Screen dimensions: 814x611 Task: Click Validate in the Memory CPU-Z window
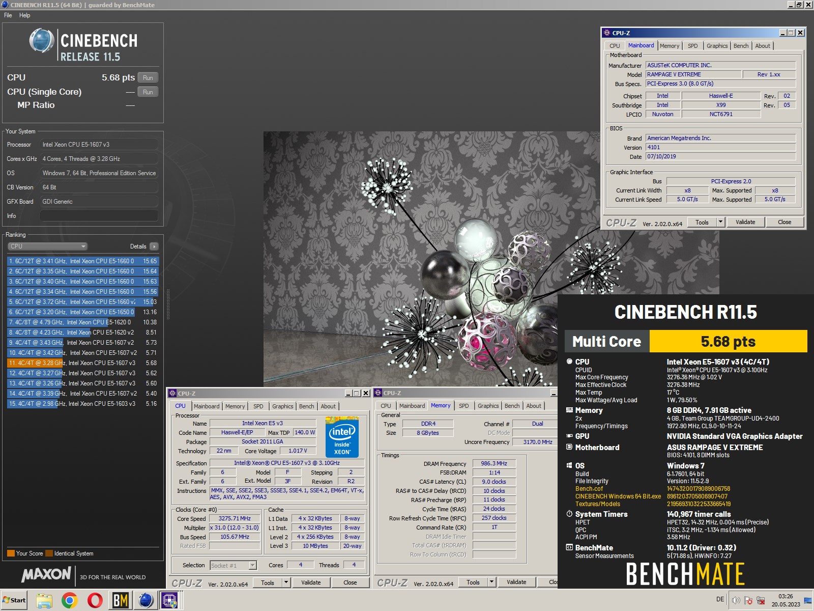coord(516,582)
